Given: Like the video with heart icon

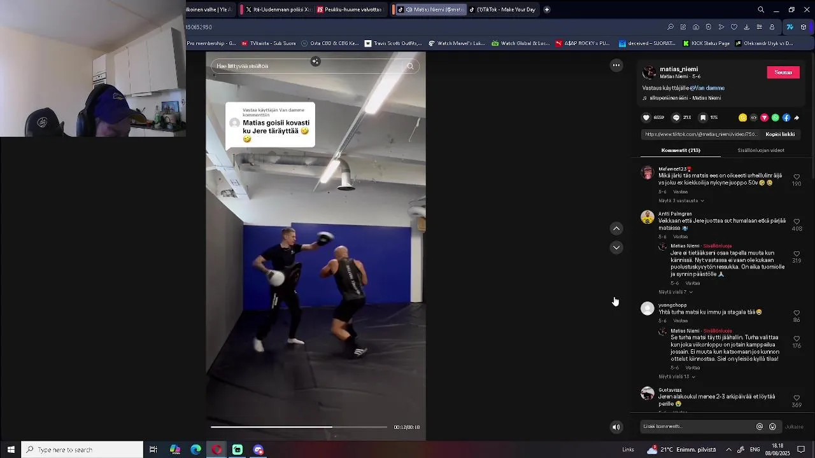Looking at the screenshot, I should tap(646, 118).
